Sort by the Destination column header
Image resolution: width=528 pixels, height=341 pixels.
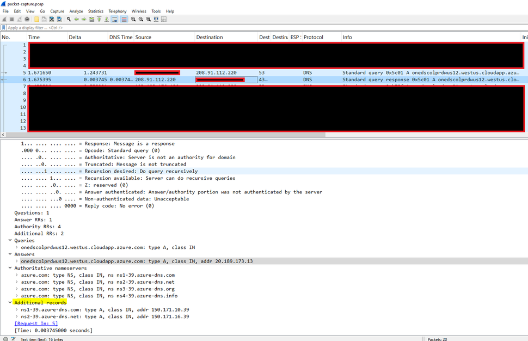(226, 37)
